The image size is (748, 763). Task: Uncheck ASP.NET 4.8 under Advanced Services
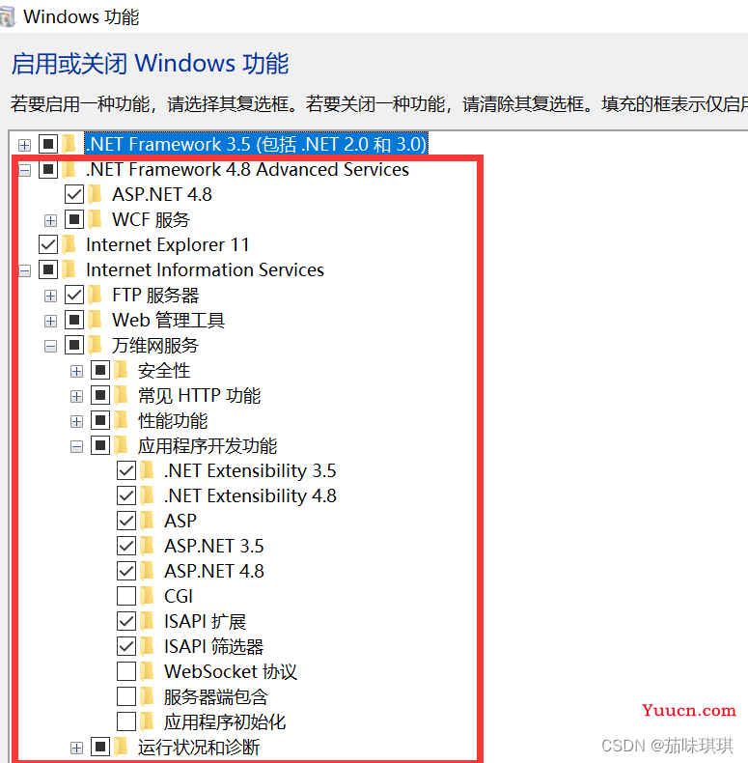pyautogui.click(x=74, y=194)
